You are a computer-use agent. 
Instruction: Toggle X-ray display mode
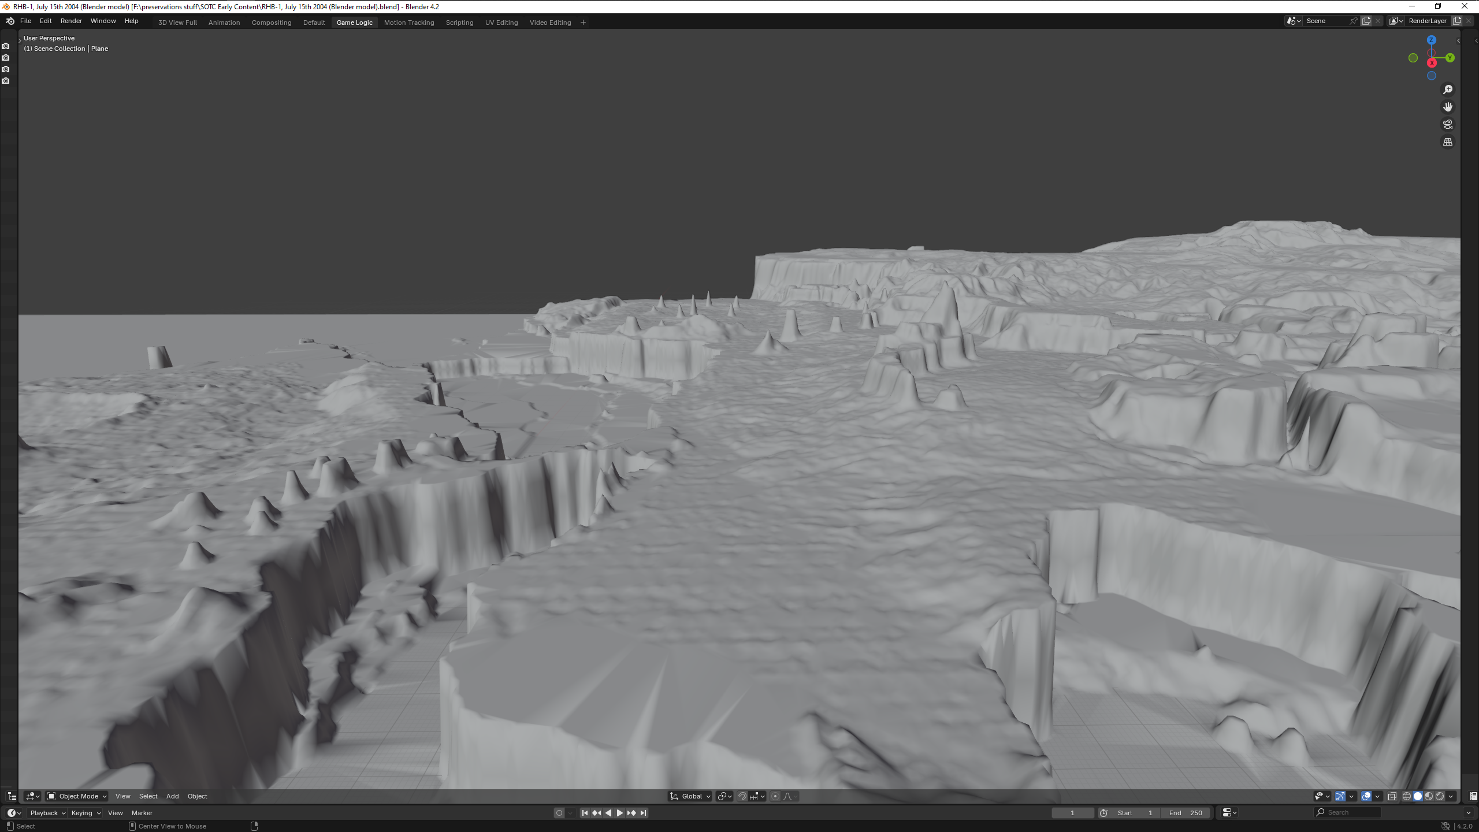(1392, 796)
